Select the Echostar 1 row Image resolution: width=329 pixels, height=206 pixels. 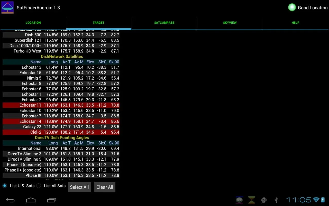pyautogui.click(x=61, y=94)
